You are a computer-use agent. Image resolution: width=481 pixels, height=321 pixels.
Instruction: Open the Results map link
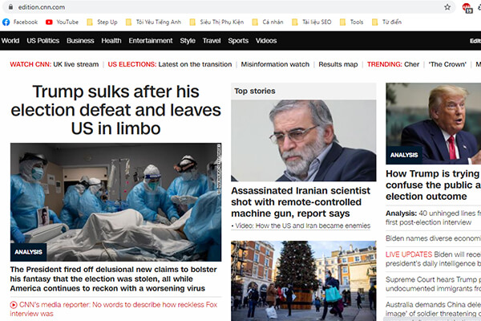click(x=338, y=64)
